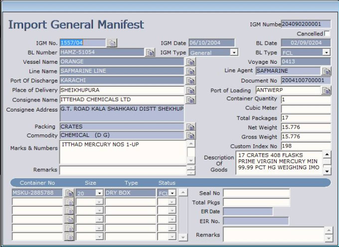Click lookup icon in second container row
The height and width of the screenshot is (247, 339).
pos(69,202)
